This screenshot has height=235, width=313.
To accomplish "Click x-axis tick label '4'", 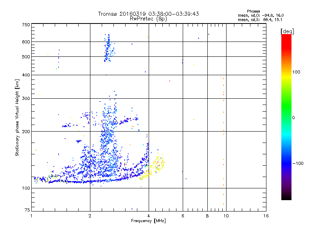I will (149, 216).
